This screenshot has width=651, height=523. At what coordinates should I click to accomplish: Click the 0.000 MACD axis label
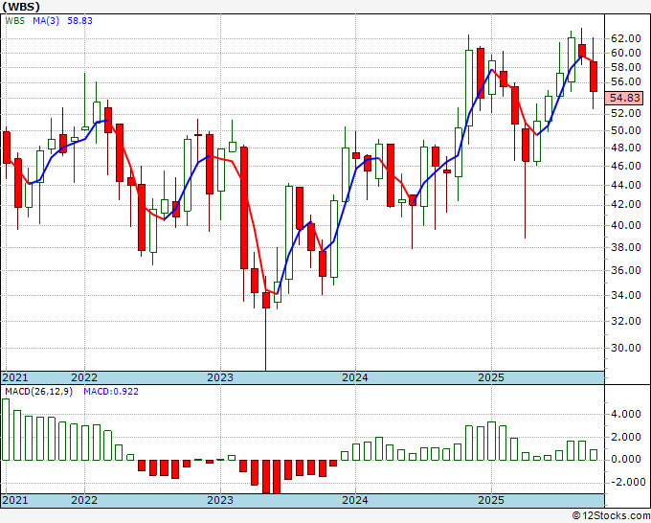[626, 459]
